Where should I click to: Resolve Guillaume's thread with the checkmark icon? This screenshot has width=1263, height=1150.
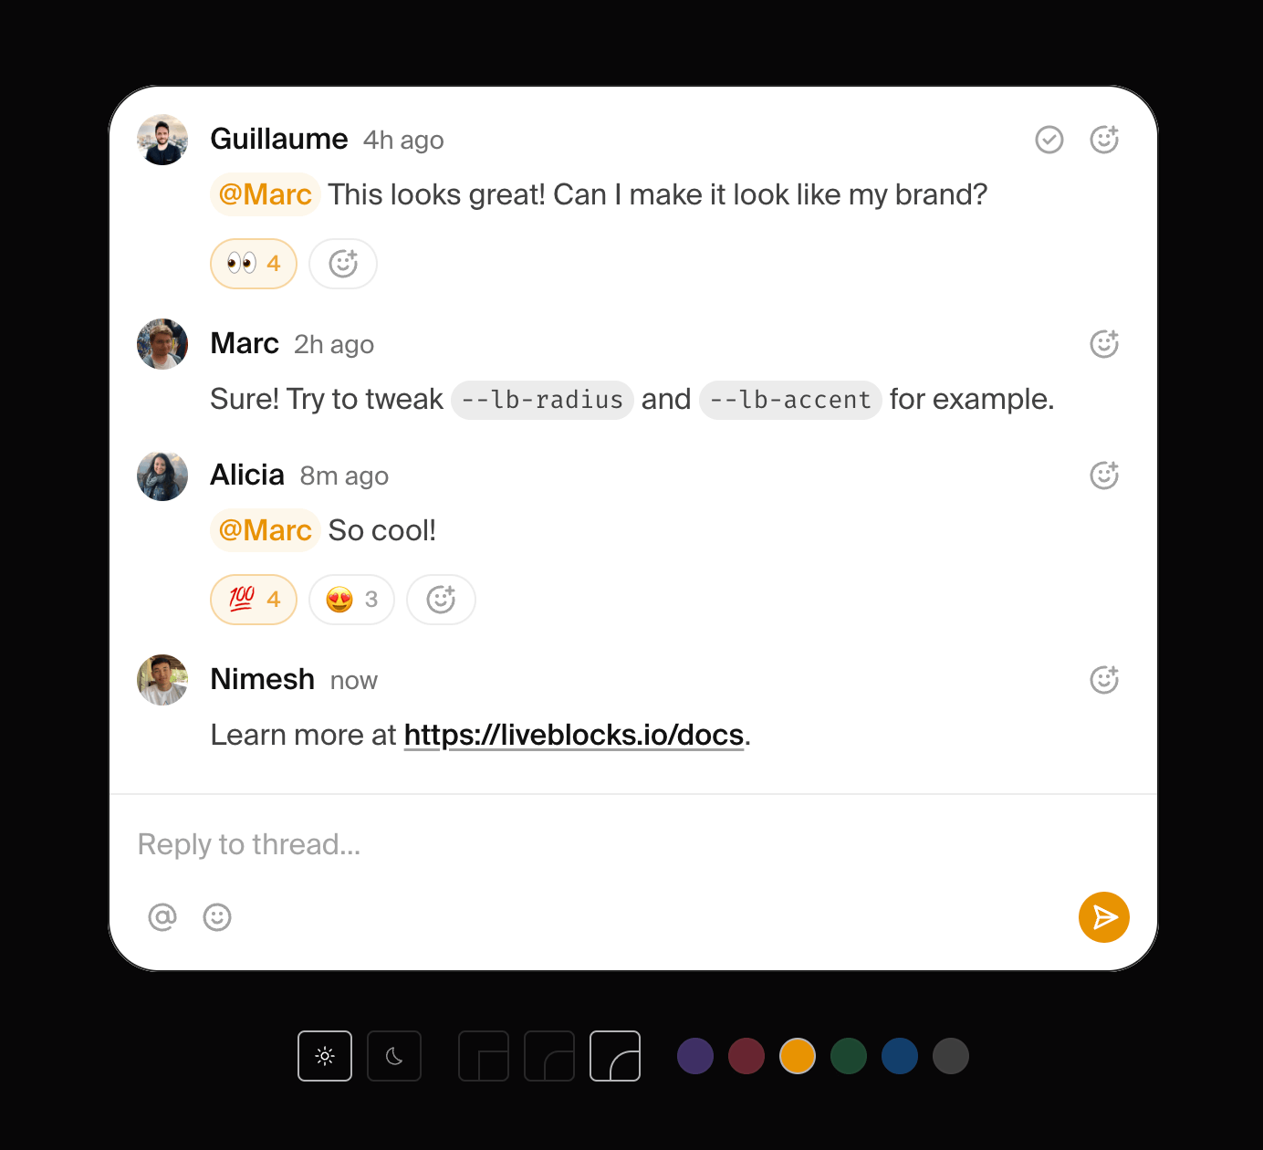(1049, 140)
